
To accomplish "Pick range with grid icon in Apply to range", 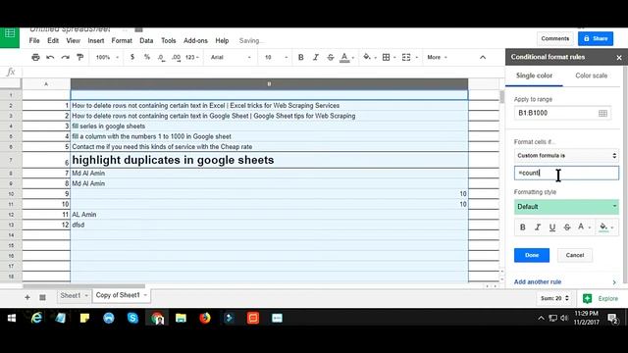I will [x=602, y=114].
